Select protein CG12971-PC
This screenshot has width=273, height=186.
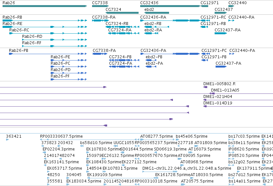206,54
